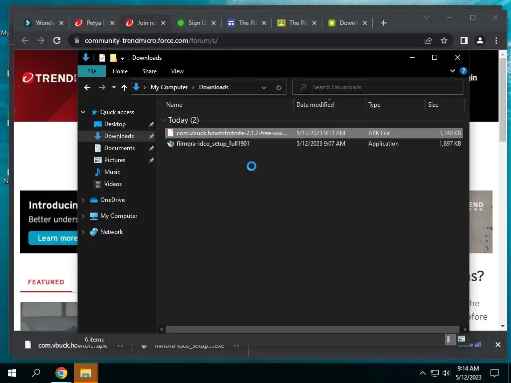Collapse the Quick access tree node
Screen dimensions: 511x383
[83, 112]
